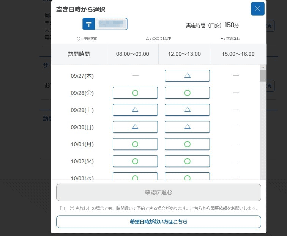Select 10/01(月) 12:00～13:00 circle slot

pos(187,144)
